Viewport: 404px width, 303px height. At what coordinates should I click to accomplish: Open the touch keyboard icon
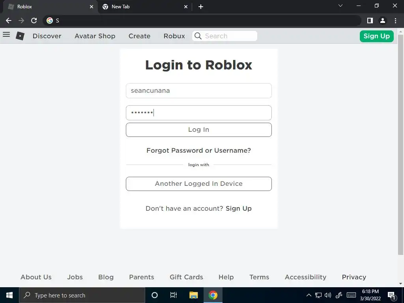351,295
